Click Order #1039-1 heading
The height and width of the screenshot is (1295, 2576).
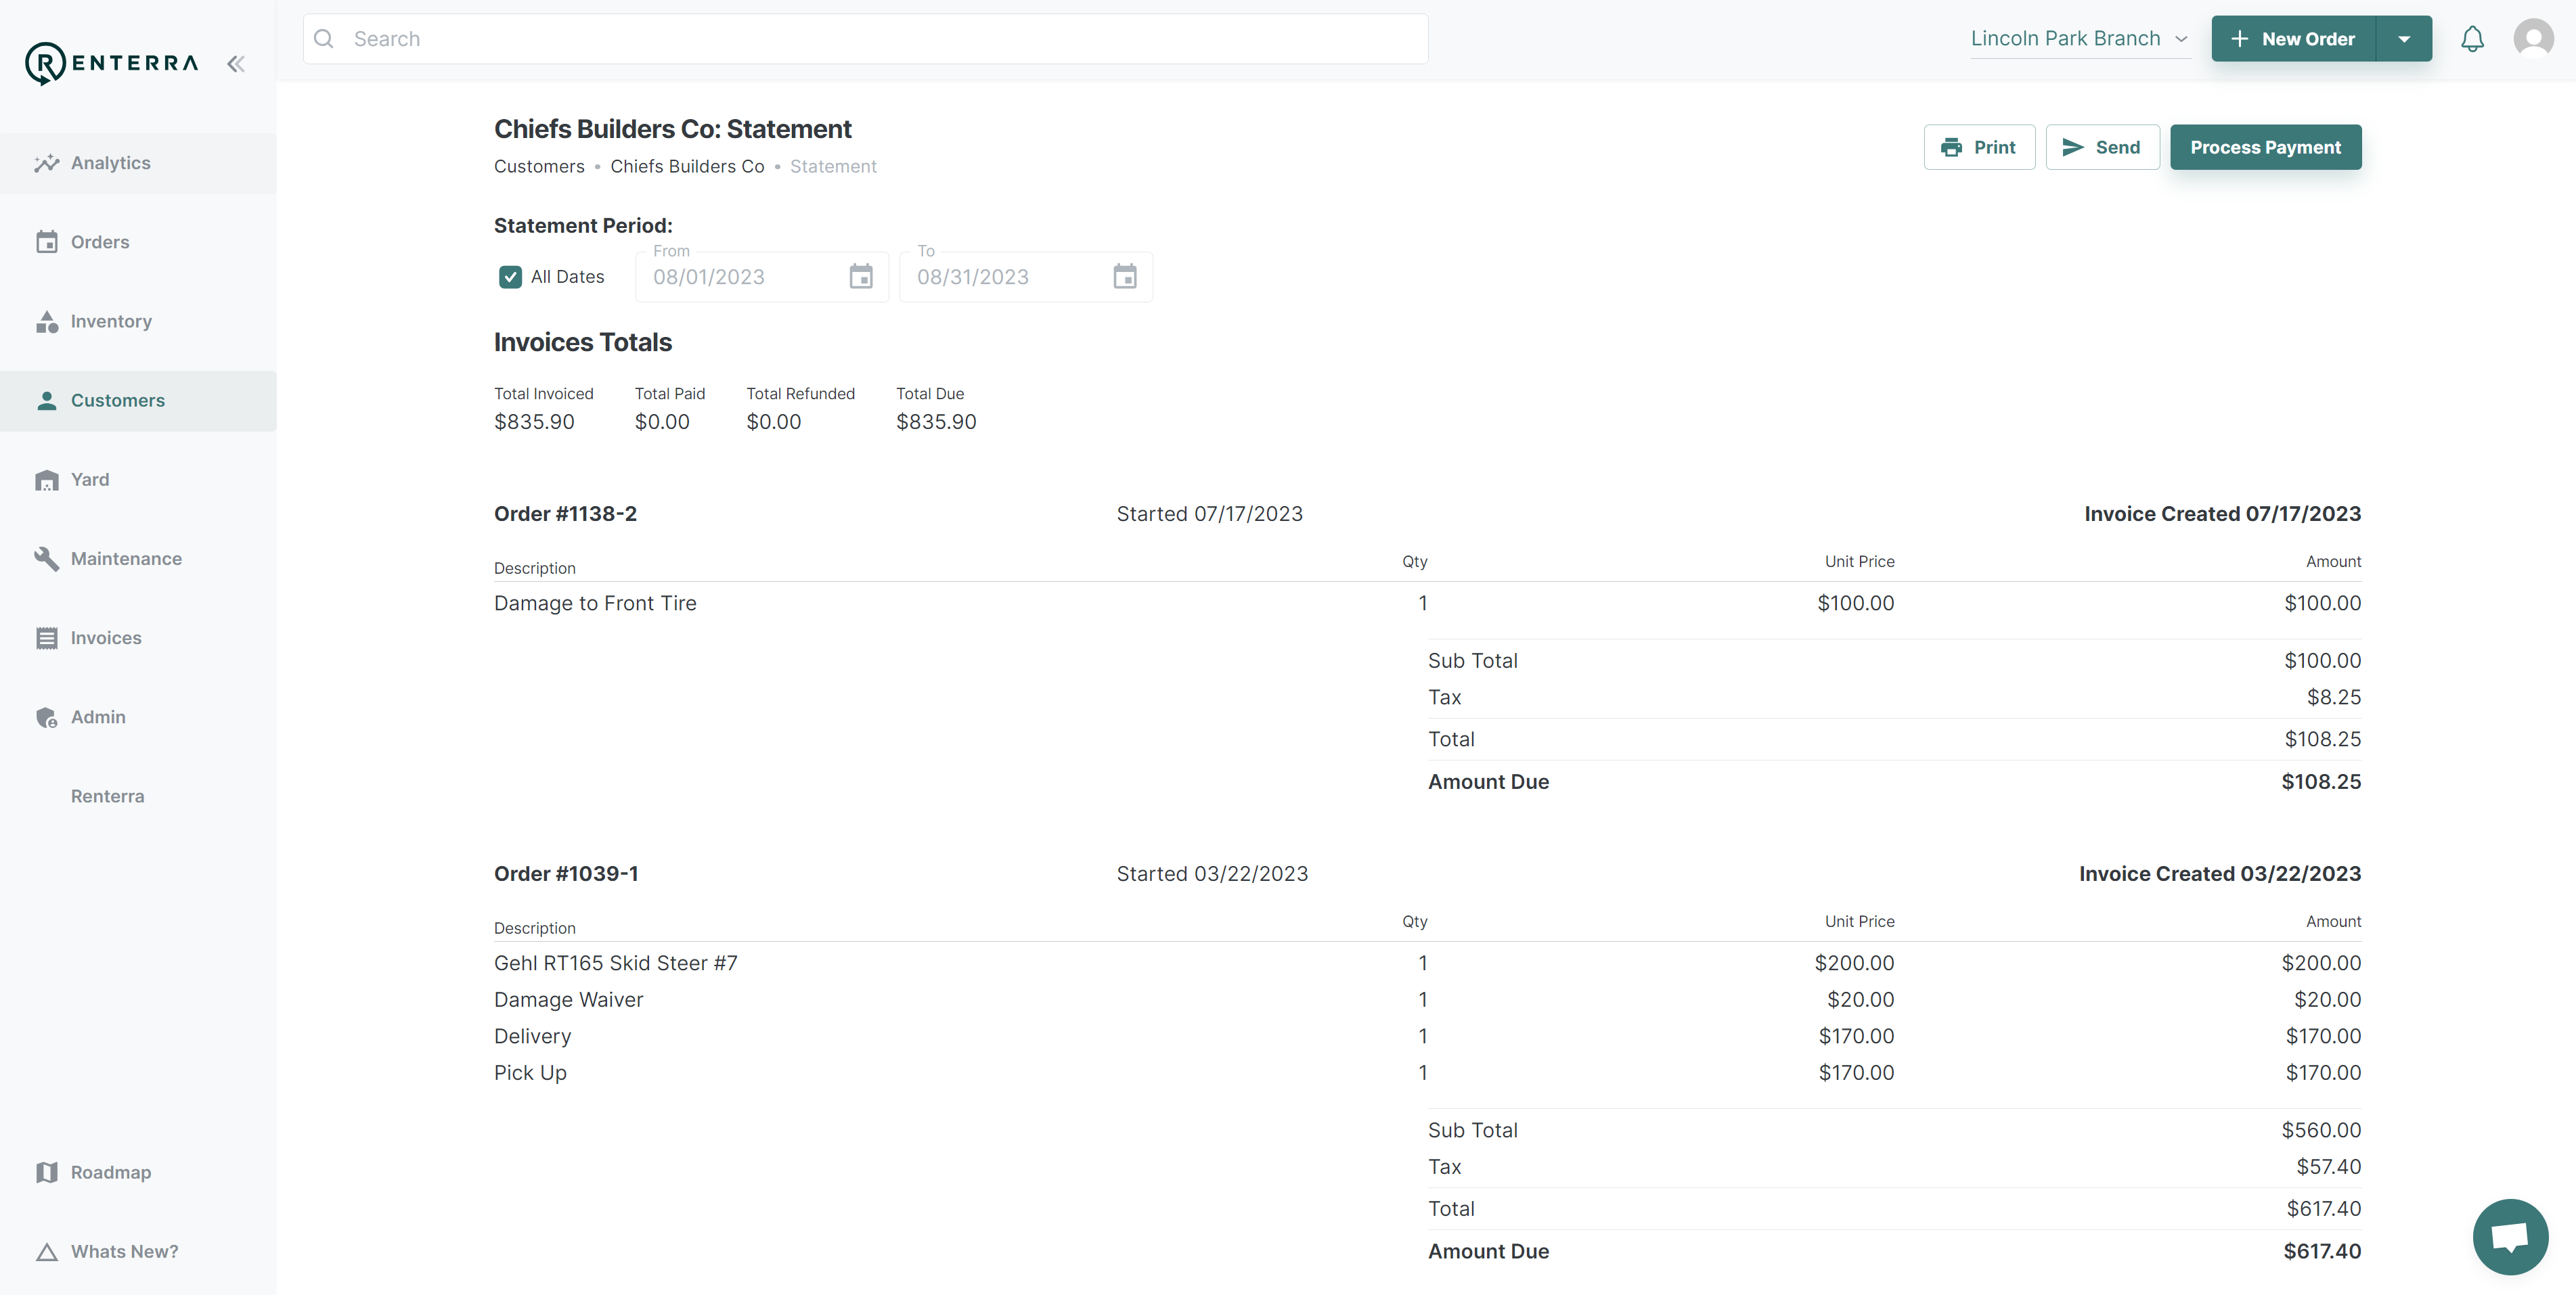click(566, 874)
